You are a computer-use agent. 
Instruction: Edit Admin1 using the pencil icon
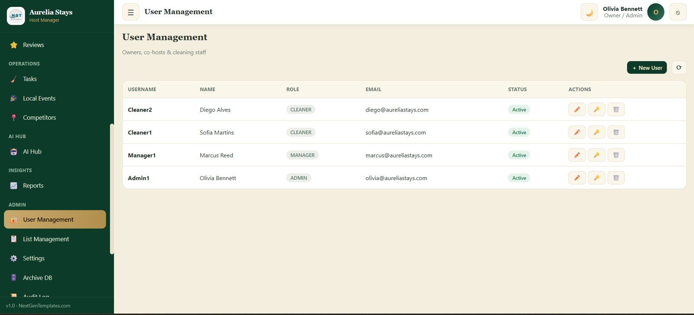[x=577, y=178]
